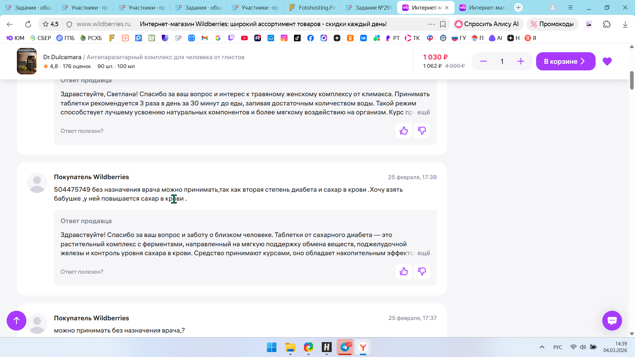Open the address bar three-dots menu
Screen dimensions: 635x357
point(431,24)
